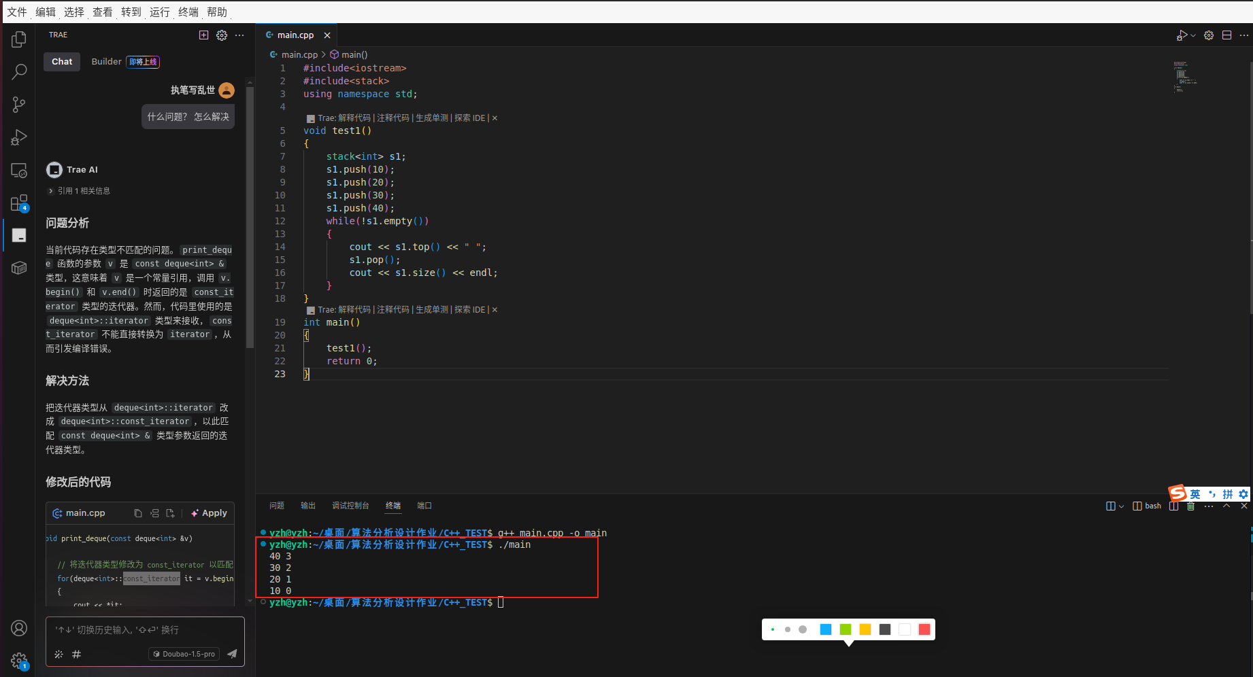Open the 帮助 menu
1253x677 pixels.
click(217, 12)
